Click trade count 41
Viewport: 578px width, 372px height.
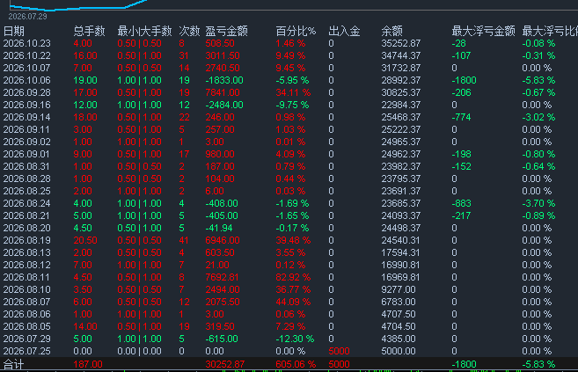pyautogui.click(x=184, y=240)
